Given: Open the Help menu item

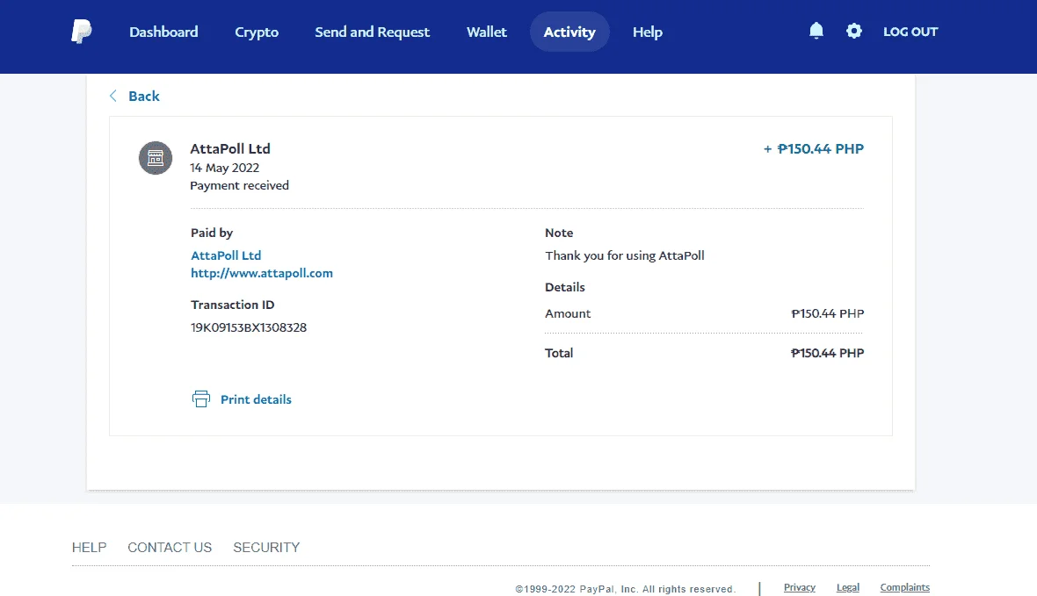Looking at the screenshot, I should point(648,32).
